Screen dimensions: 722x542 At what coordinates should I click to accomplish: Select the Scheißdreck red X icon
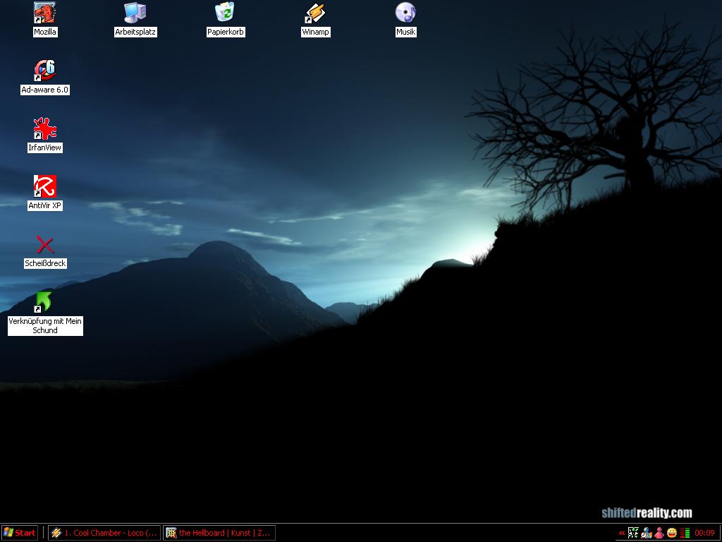(x=44, y=245)
